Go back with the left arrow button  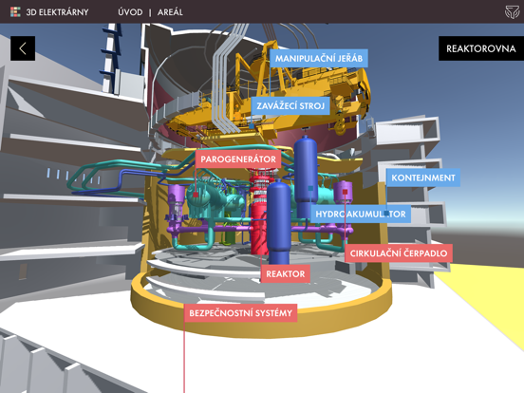pos(23,48)
